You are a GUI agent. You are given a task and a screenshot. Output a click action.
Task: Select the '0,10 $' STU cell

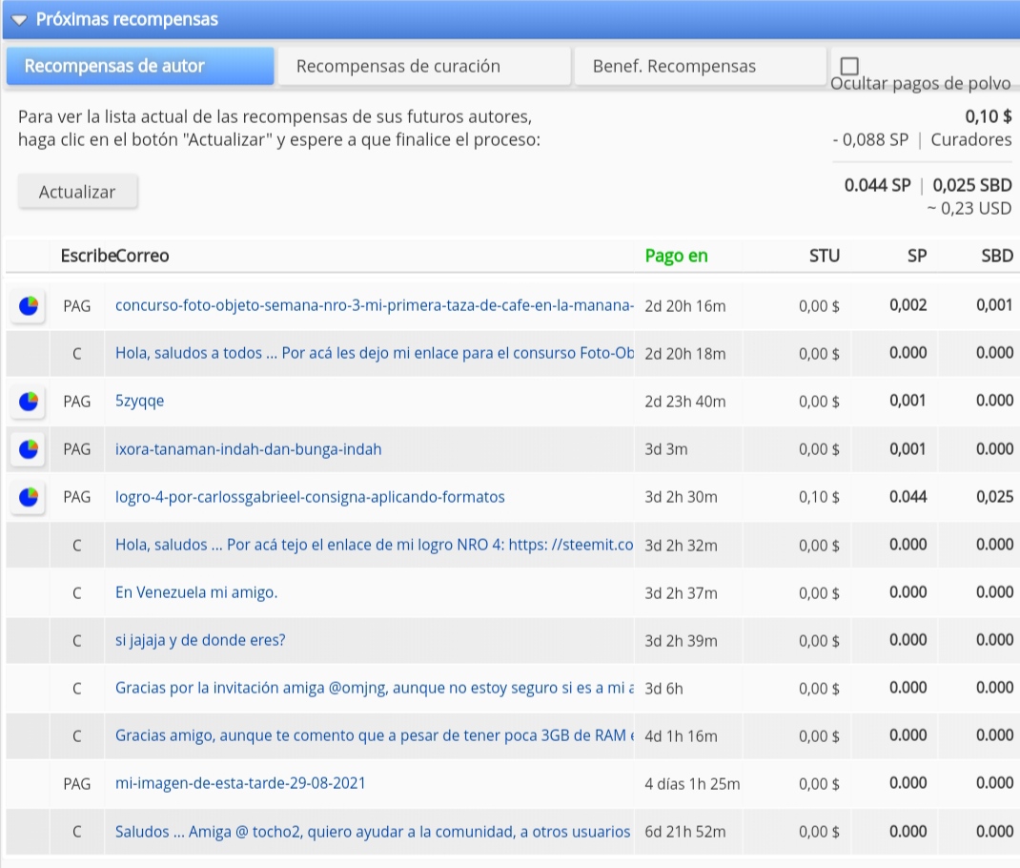[x=819, y=497]
